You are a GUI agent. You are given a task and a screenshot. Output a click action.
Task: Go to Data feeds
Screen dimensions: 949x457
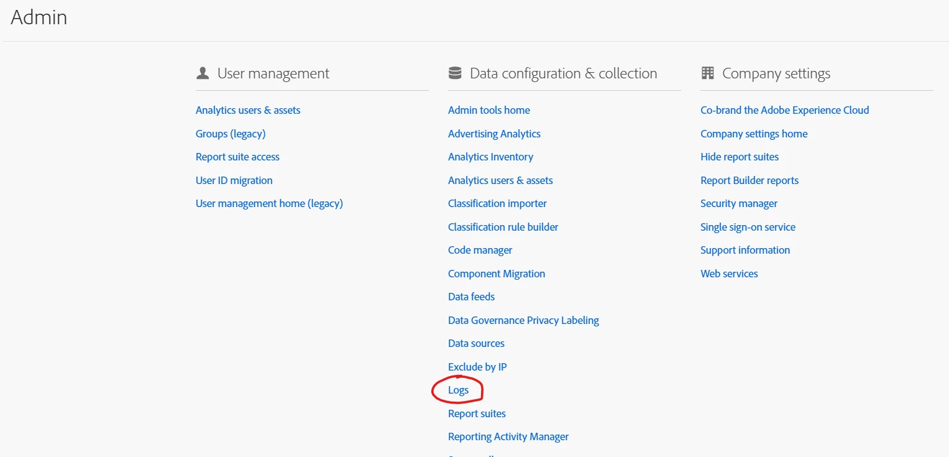pyautogui.click(x=471, y=297)
